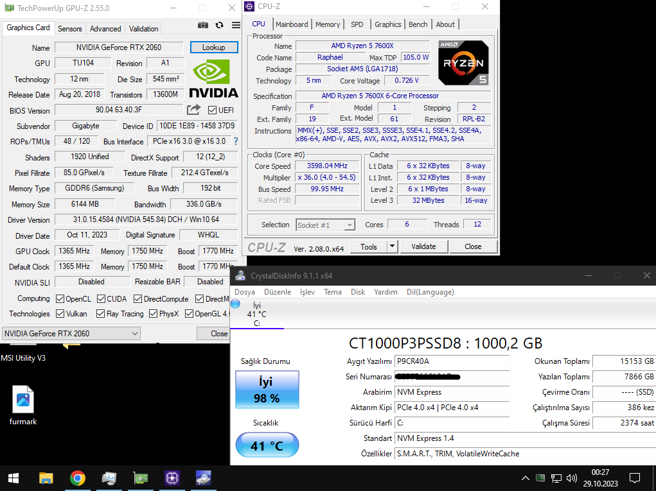
Task: Switch to CPU-Z taskbar icon
Action: pos(172,478)
